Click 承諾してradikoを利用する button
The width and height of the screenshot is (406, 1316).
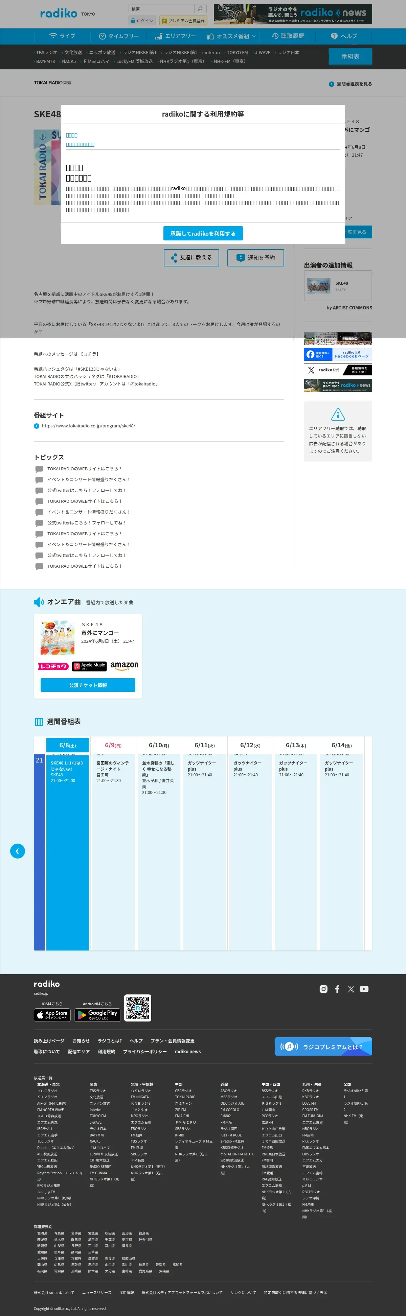point(203,233)
